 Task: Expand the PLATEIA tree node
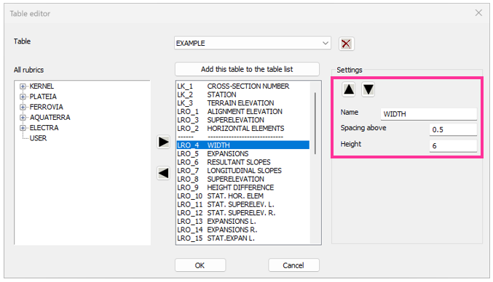[x=23, y=97]
